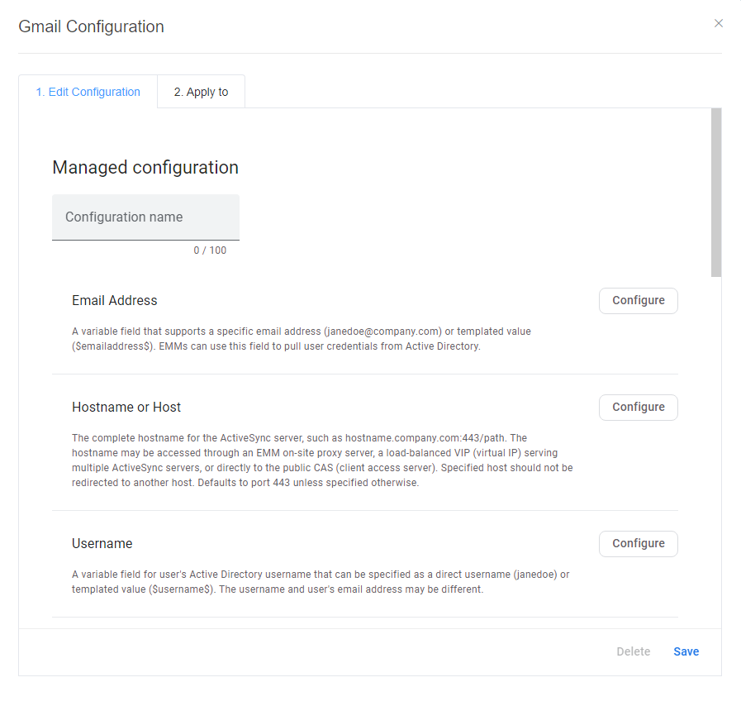The height and width of the screenshot is (706, 741).
Task: Configure the Email Address field
Action: tap(638, 300)
